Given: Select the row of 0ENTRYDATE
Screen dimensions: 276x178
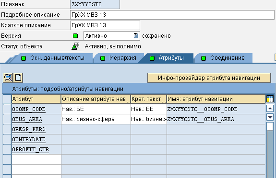Looking at the screenshot, I should tap(7, 139).
